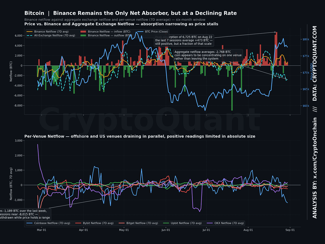Select the subtitle mentioning six-month window
Image resolution: width=325 pixels, height=244 pixels.
[115, 20]
